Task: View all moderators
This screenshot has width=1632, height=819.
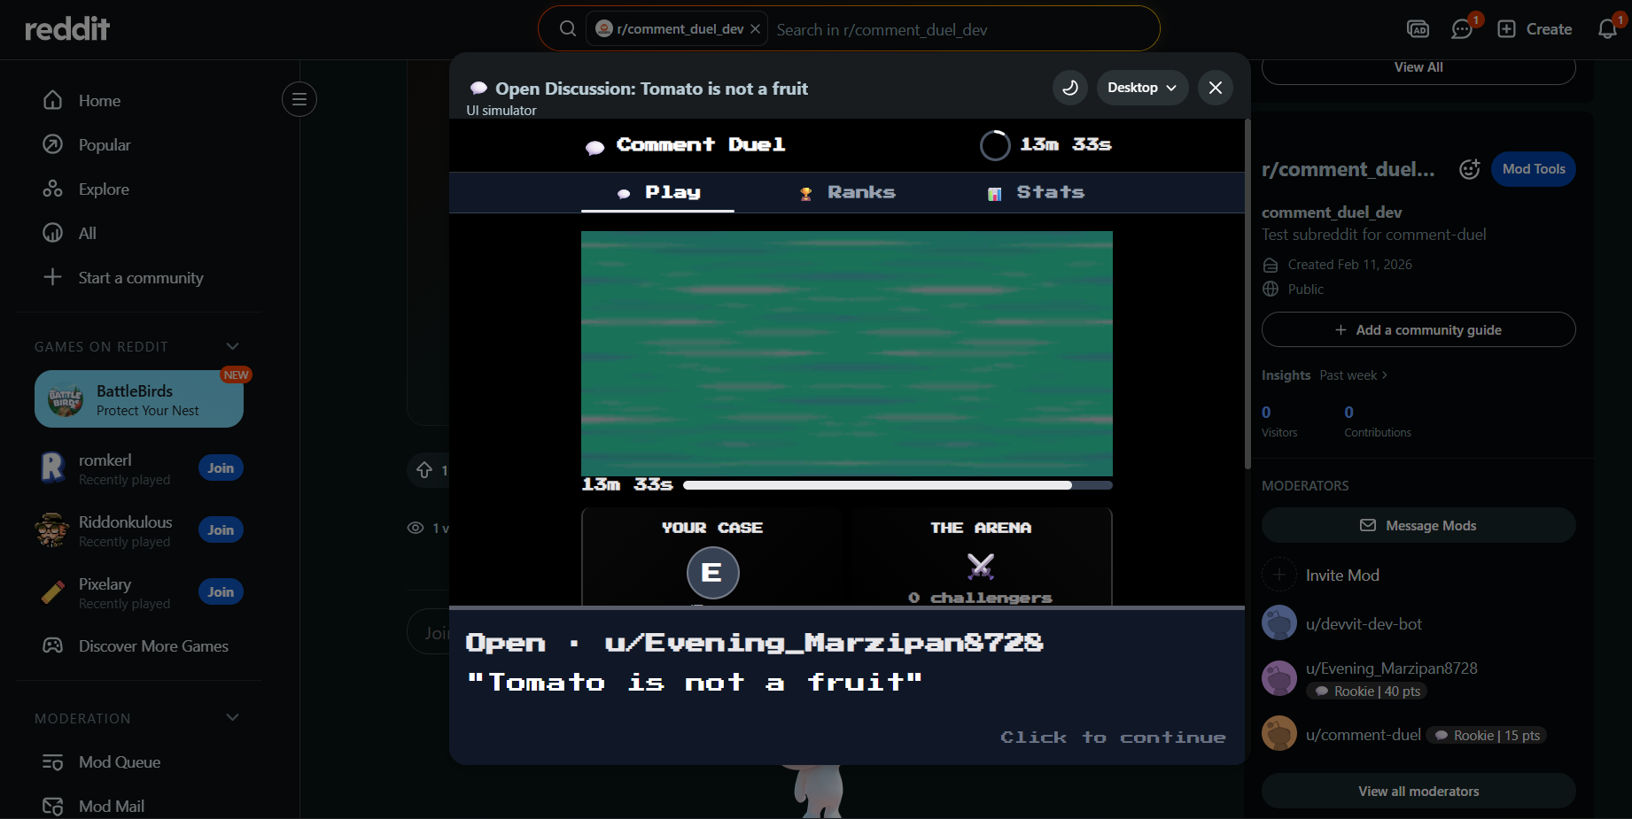Action: pyautogui.click(x=1418, y=791)
